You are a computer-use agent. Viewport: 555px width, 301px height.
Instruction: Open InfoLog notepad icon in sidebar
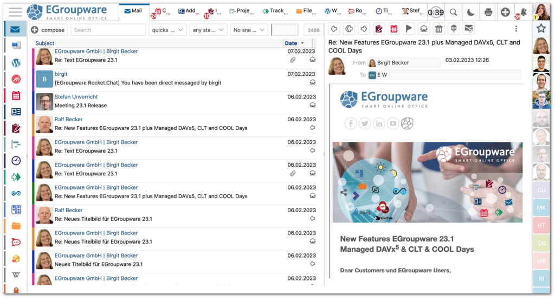tap(16, 128)
